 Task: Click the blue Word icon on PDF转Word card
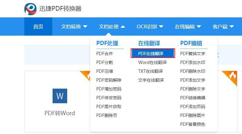tap(60, 96)
